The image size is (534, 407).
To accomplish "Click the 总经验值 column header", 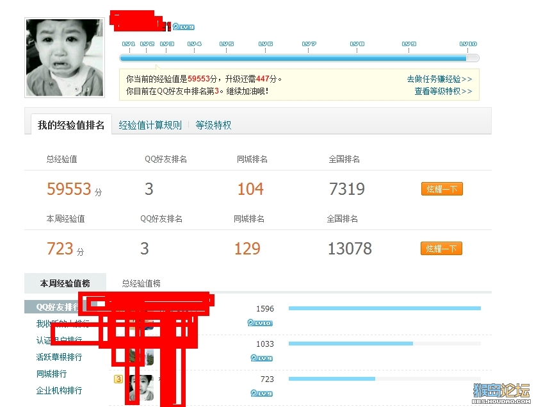I will coord(61,159).
